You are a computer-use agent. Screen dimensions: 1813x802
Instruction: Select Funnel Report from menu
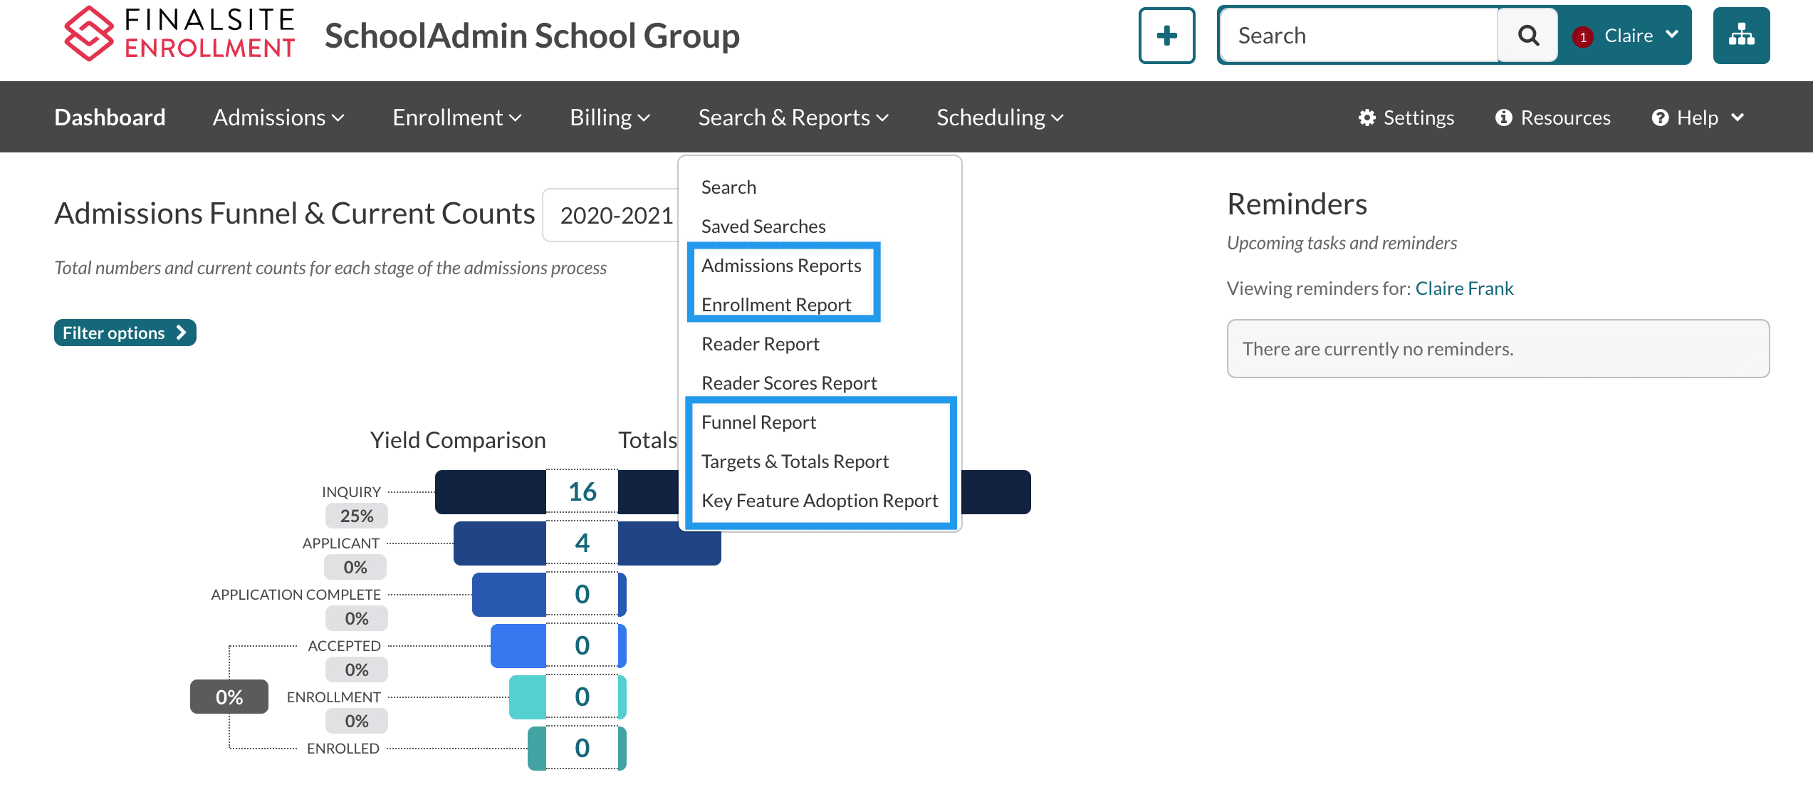[758, 422]
